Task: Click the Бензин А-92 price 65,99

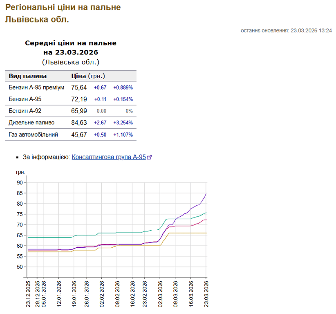Action: tap(79, 111)
